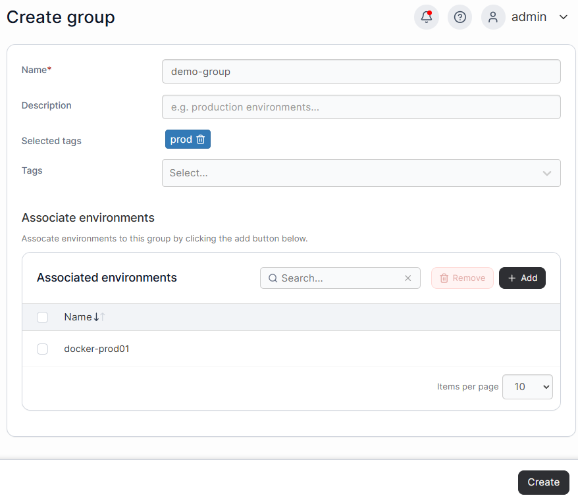Image resolution: width=578 pixels, height=502 pixels.
Task: Click the Create button
Action: (x=543, y=482)
